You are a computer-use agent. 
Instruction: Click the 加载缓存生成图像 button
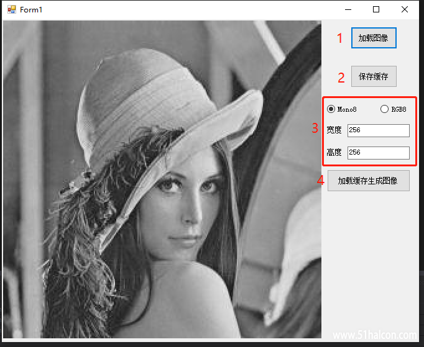click(368, 181)
